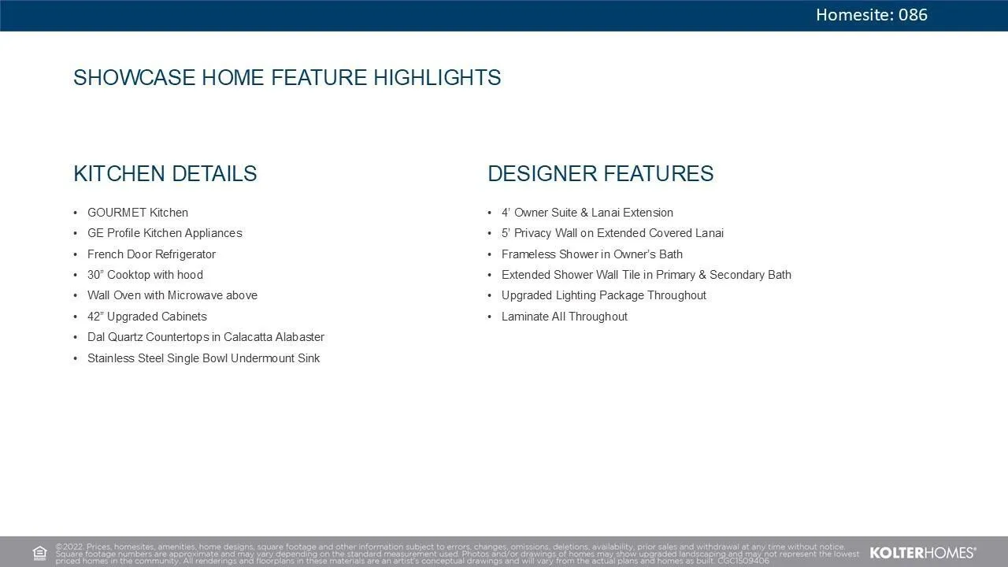Click the Equal Housing Opportunity icon
This screenshot has width=1008, height=567.
pos(40,553)
